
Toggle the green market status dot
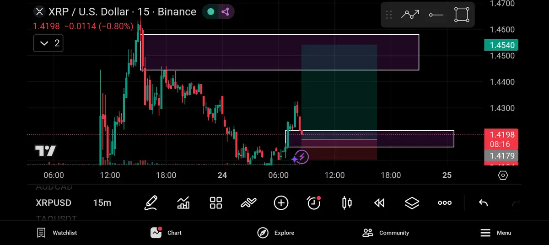click(x=211, y=12)
